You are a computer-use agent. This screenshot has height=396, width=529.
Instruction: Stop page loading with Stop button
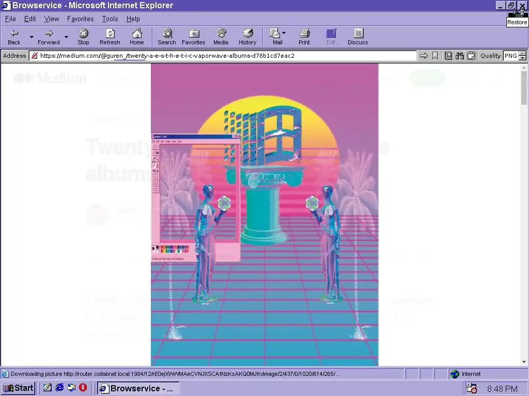point(83,37)
